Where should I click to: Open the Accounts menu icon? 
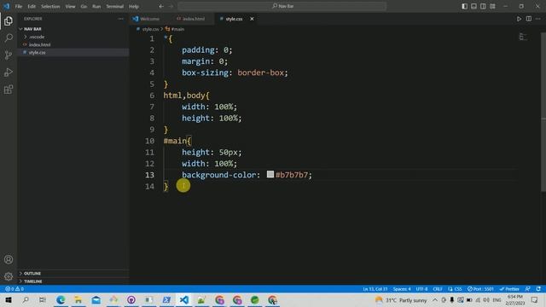9,259
